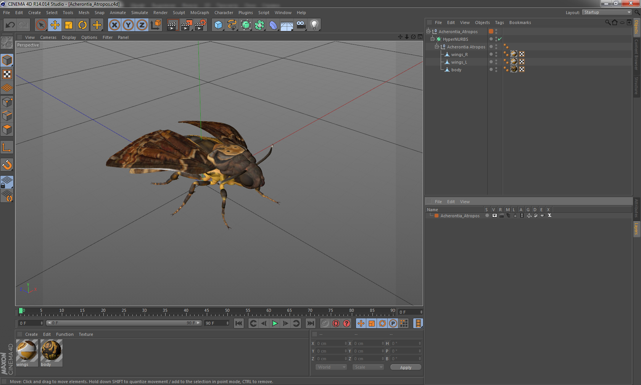Click the wings material swatch
The width and height of the screenshot is (641, 385).
click(x=27, y=353)
